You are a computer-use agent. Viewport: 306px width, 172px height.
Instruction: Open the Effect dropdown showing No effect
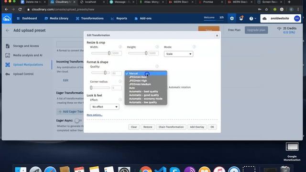(x=104, y=107)
